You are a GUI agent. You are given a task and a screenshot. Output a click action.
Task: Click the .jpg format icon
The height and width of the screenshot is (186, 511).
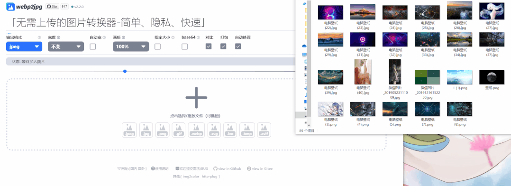click(x=146, y=130)
